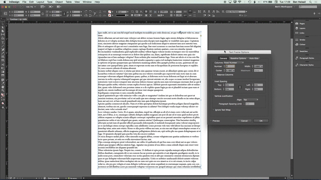Toggle constrain proportions for width and height
Viewport: 321px width, 180px height.
tap(42, 14)
